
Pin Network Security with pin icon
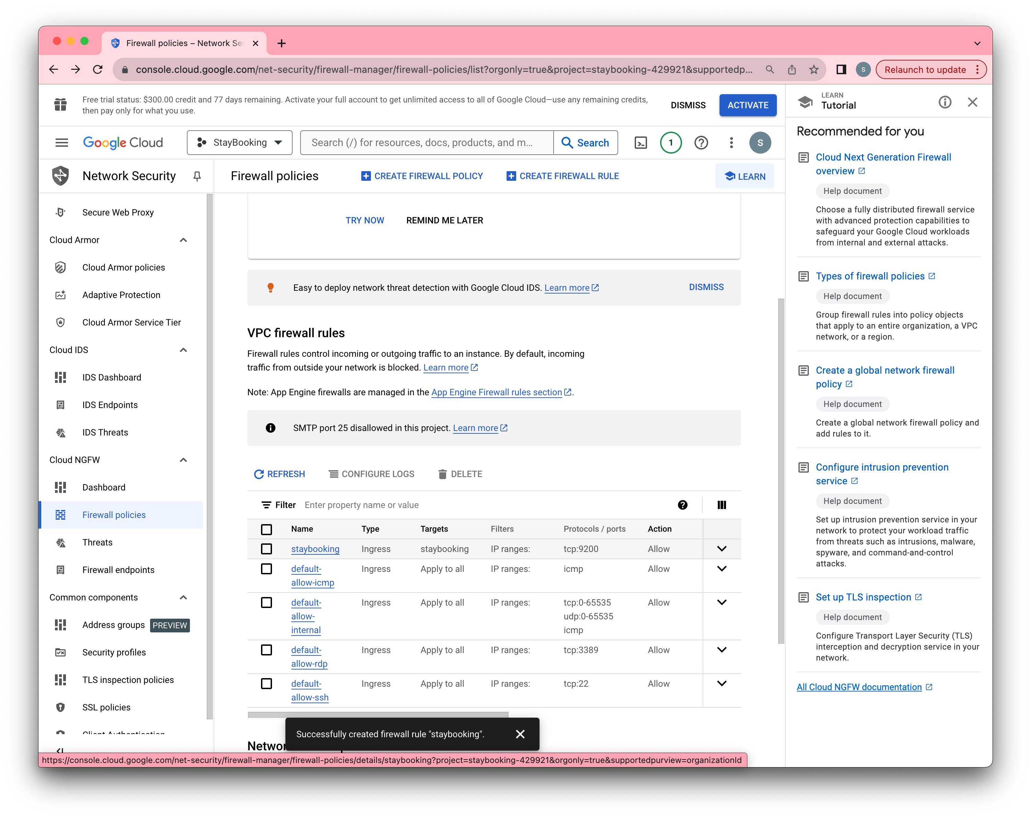(196, 176)
